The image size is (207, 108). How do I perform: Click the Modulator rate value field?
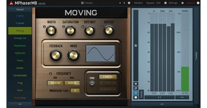[75, 91]
